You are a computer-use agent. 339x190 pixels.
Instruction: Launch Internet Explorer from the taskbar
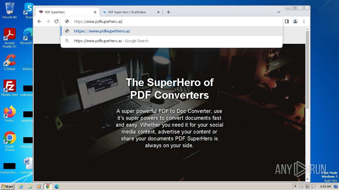tap(21, 187)
